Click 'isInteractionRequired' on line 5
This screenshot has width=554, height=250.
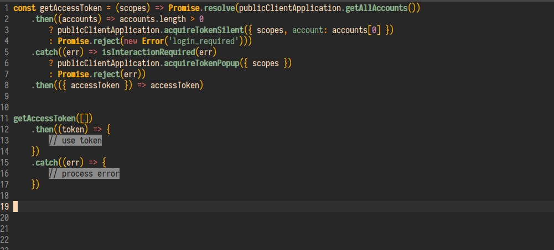click(x=148, y=52)
